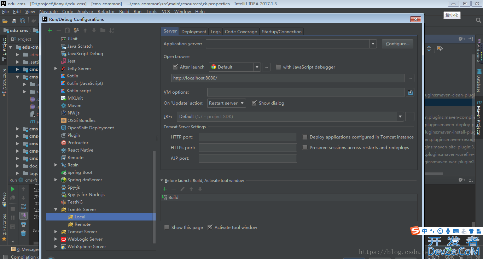Screen dimensions: 483x259
Task: Open the browser Default dropdown
Action: pyautogui.click(x=257, y=67)
